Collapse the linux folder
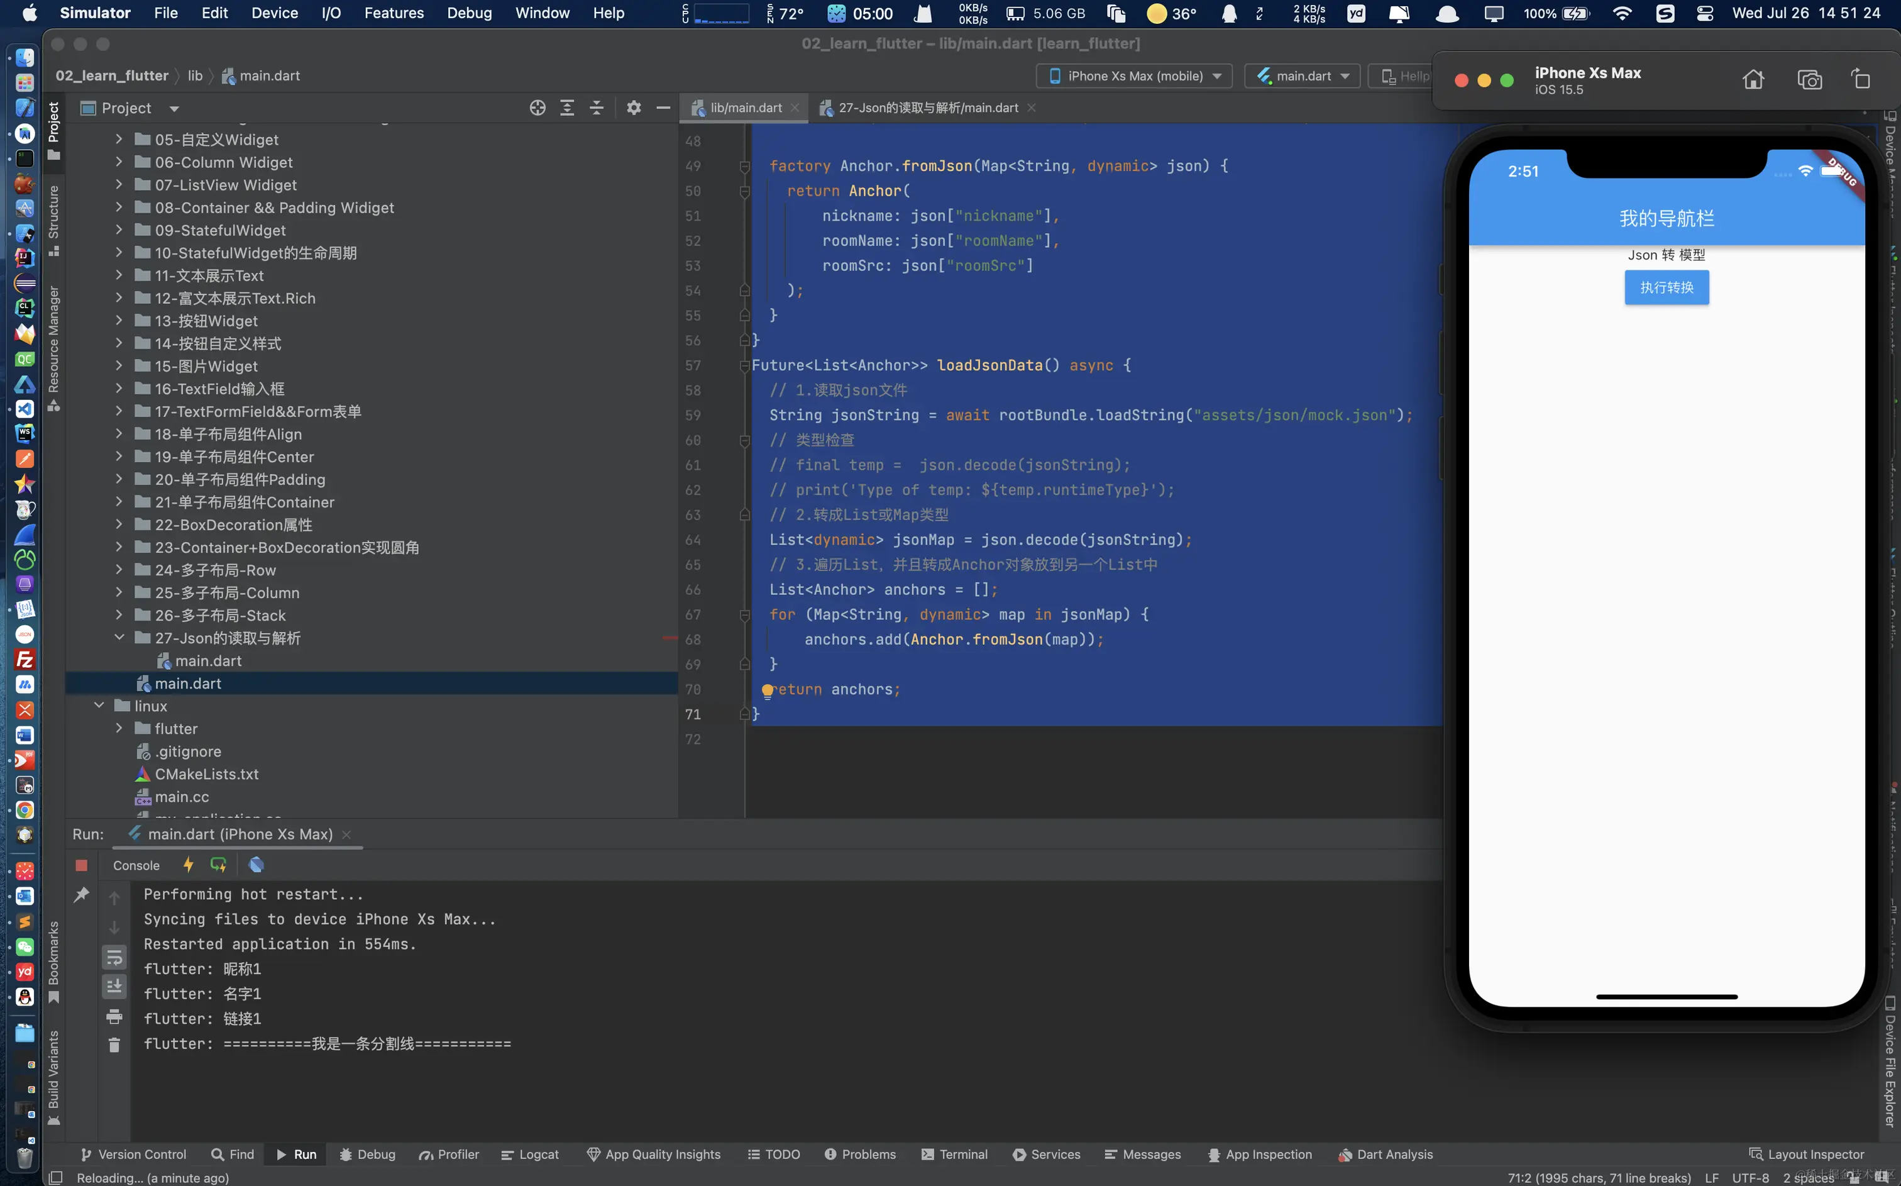This screenshot has width=1901, height=1186. (x=99, y=705)
